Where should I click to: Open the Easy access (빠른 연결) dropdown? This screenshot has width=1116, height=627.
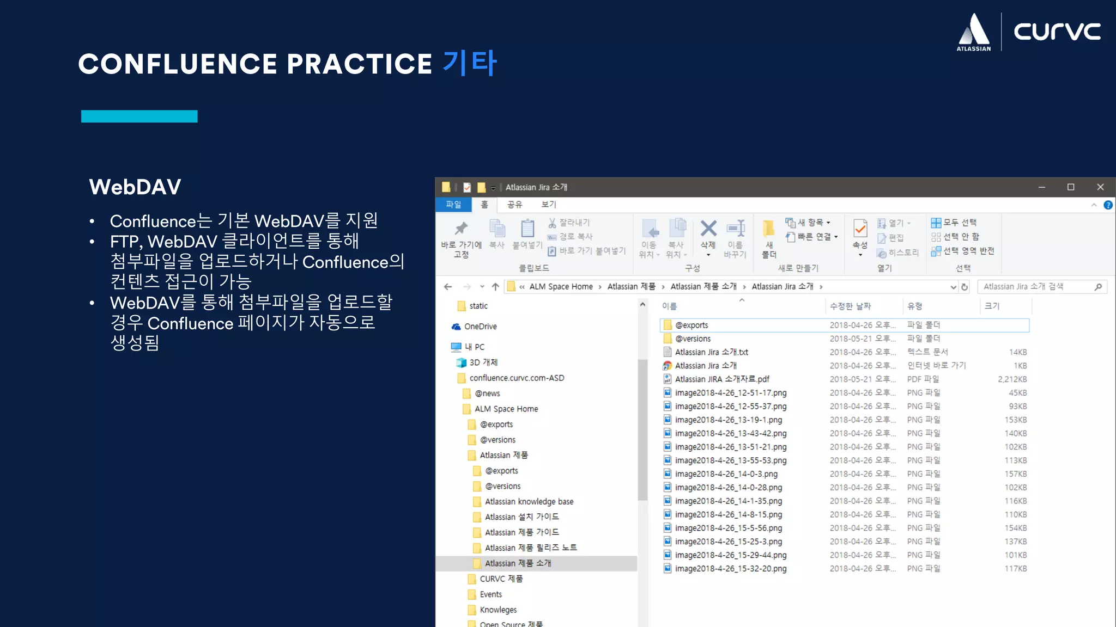click(x=811, y=237)
